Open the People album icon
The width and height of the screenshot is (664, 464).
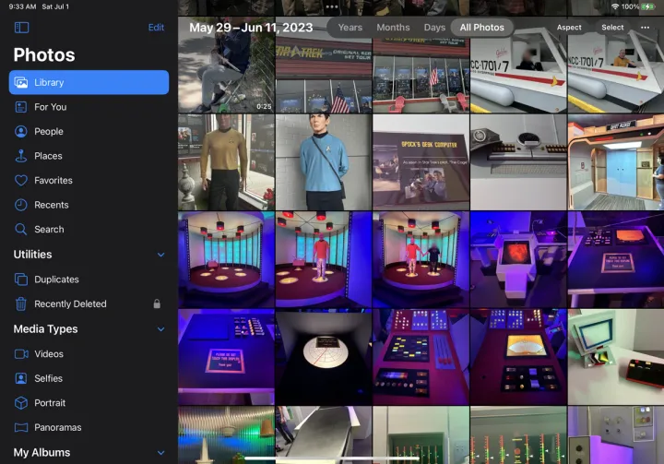(21, 132)
